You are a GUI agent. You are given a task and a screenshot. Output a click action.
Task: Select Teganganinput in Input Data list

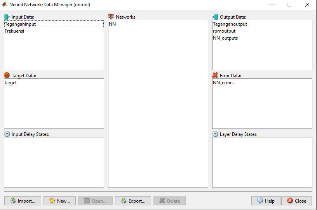(54, 24)
